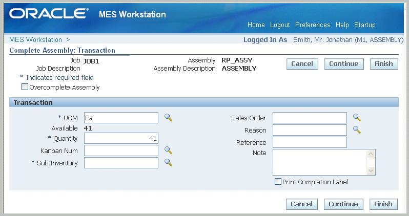
Task: Click inside the Note text area
Action: pyautogui.click(x=319, y=162)
